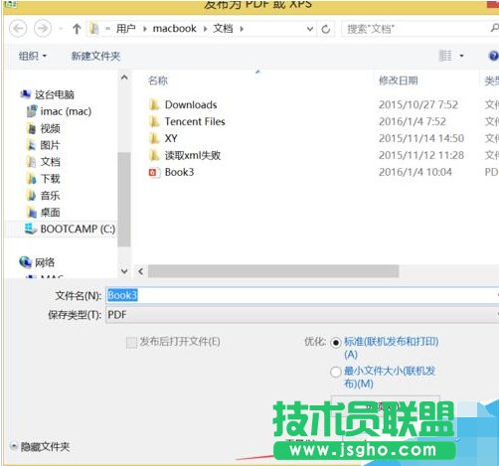Open the view options dropdown arrow
The height and width of the screenshot is (466, 499).
click(x=461, y=56)
